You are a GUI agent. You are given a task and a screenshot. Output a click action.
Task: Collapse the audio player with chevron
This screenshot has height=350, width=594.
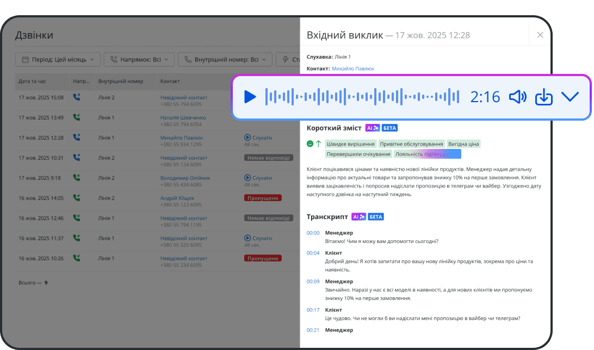[x=570, y=97]
